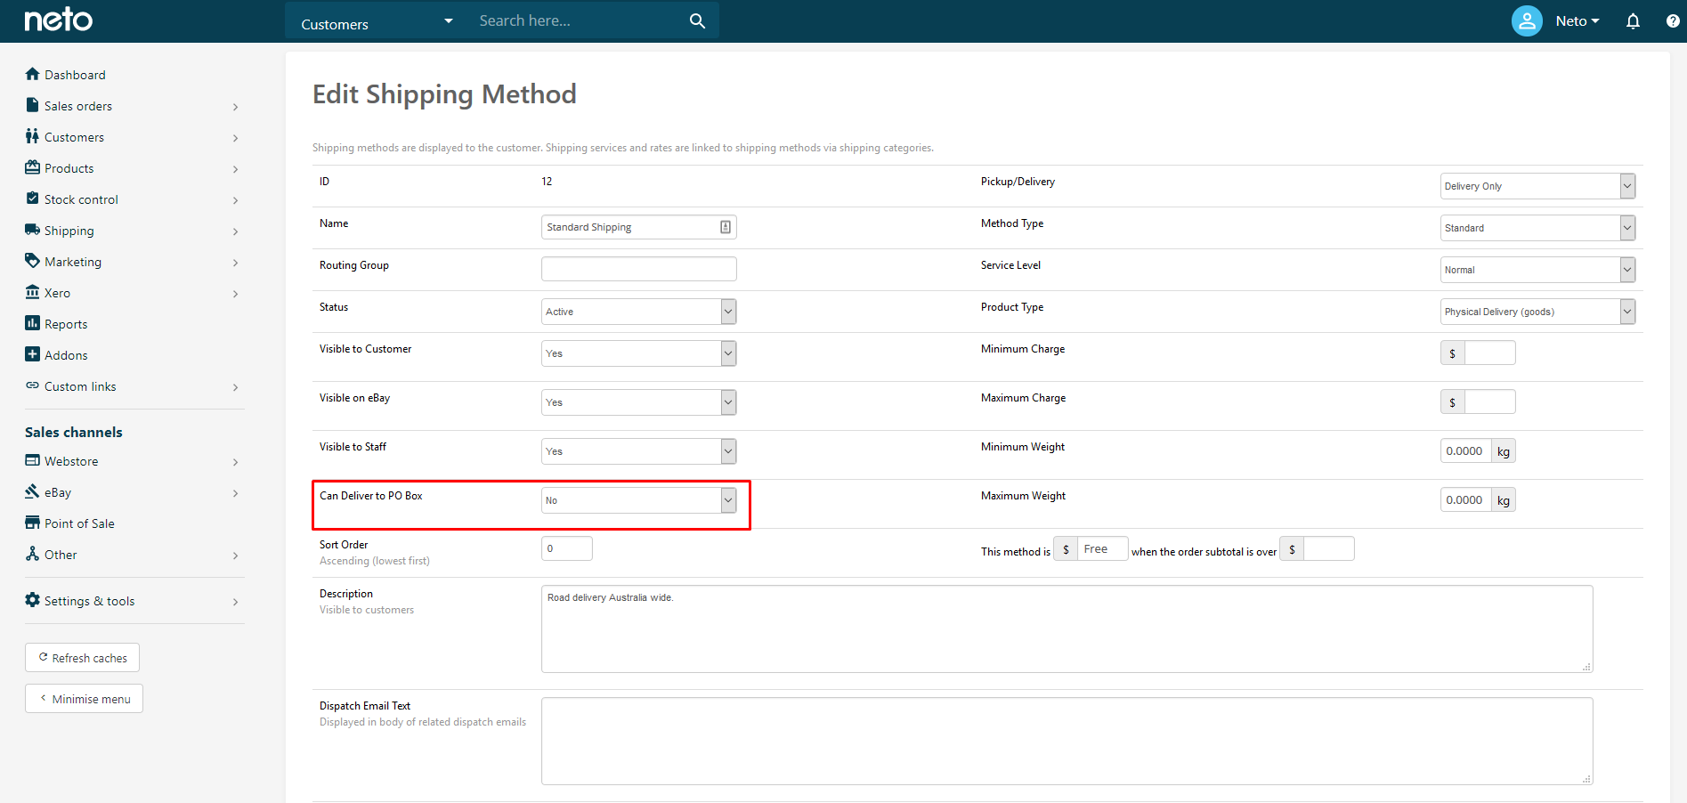Open the Neto account dropdown
Screen dimensions: 1687x803
pyautogui.click(x=1578, y=20)
